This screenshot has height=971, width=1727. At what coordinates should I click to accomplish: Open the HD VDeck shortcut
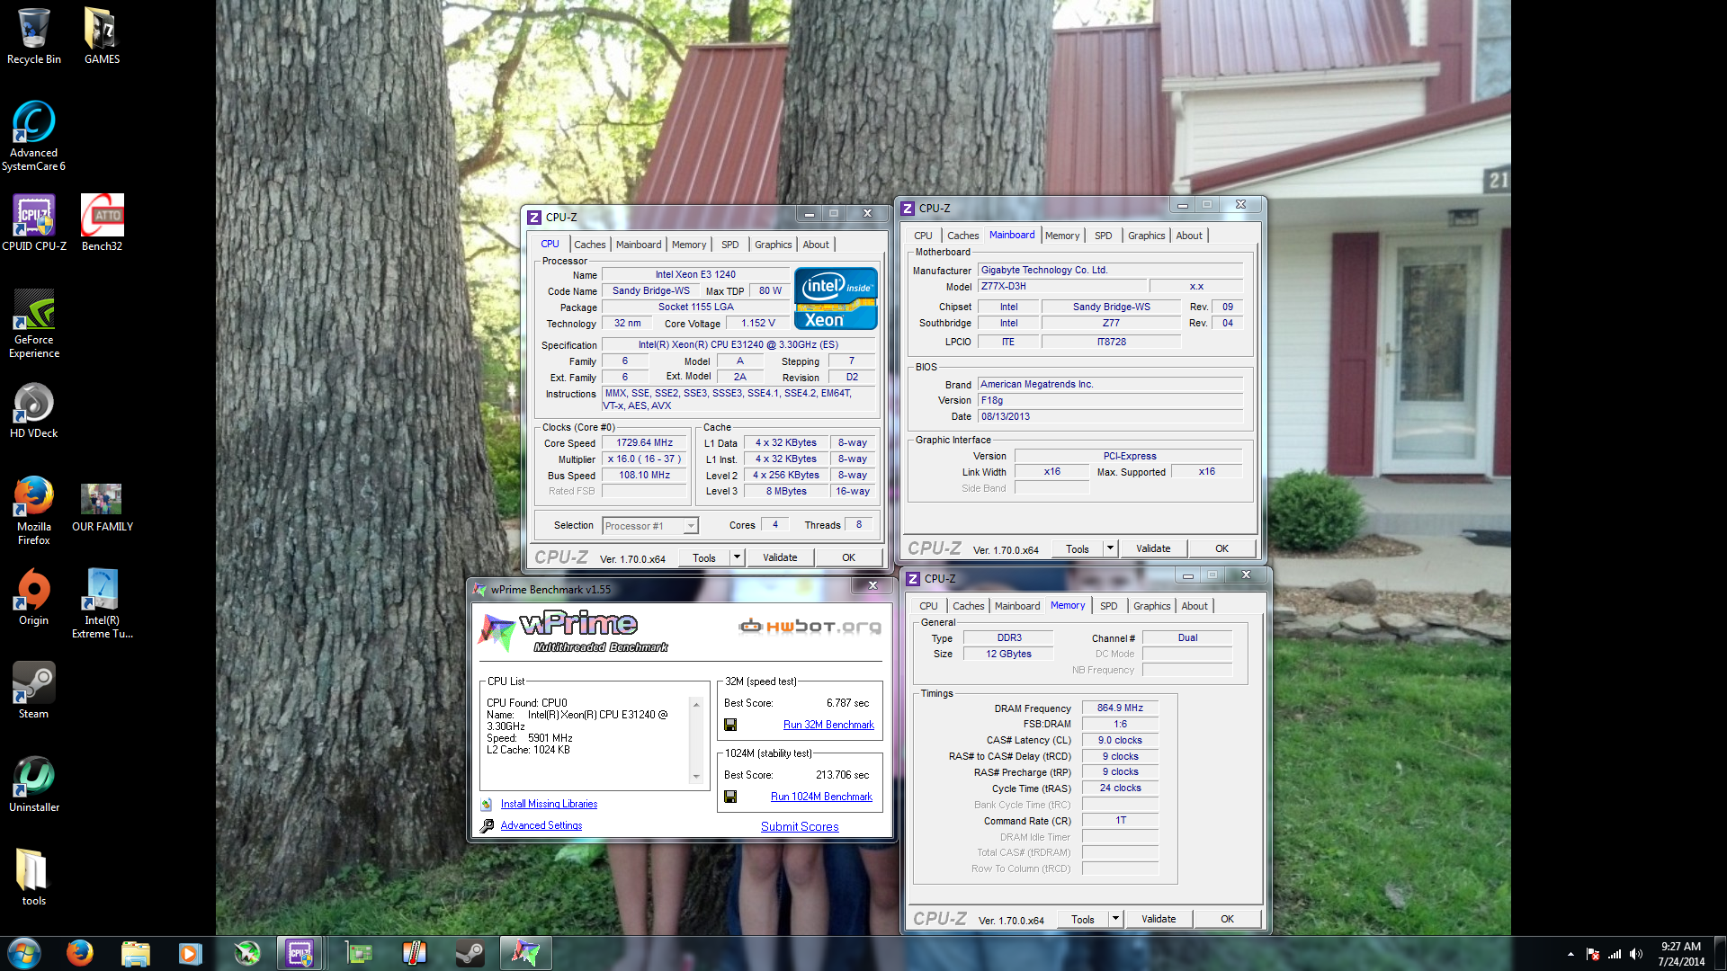point(33,411)
